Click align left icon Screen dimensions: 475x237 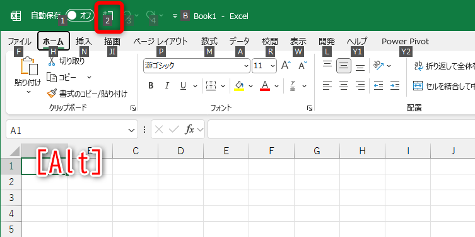(x=327, y=86)
